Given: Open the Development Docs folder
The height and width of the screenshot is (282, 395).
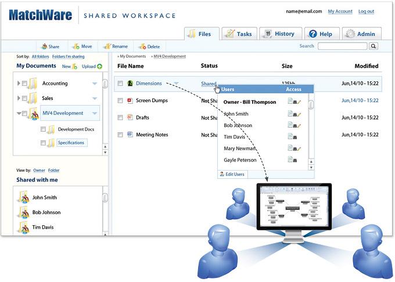Looking at the screenshot, I should [76, 129].
